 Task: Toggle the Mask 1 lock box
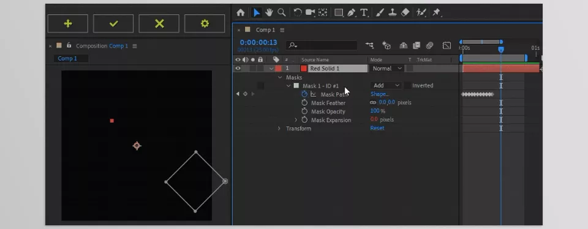[x=260, y=86]
